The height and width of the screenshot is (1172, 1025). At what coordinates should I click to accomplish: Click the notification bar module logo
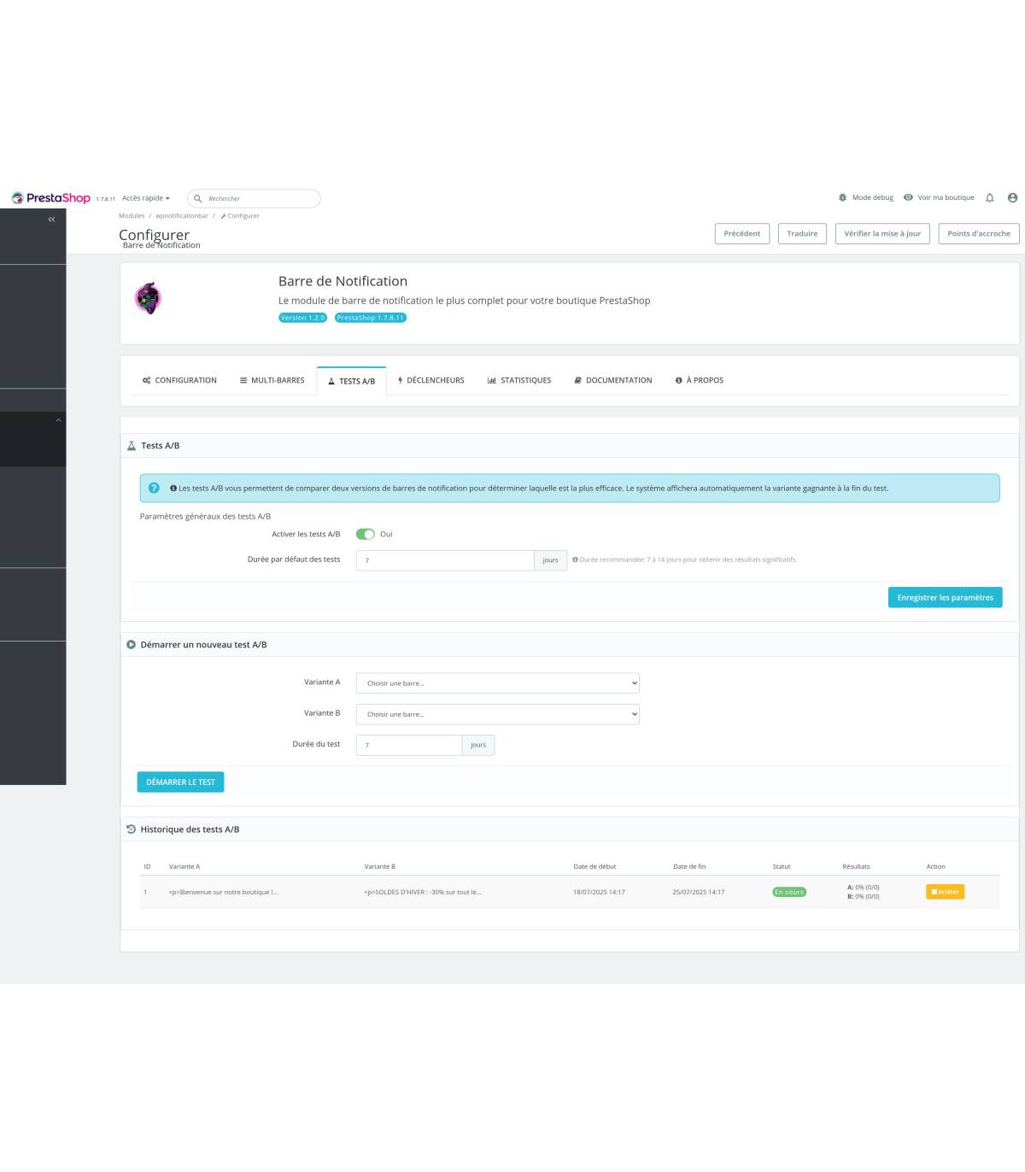tap(148, 298)
